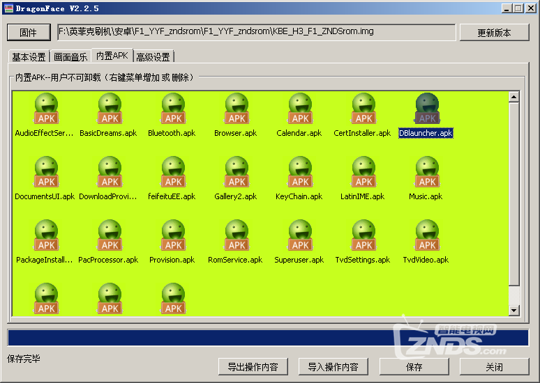Select the CertInstaller.apk icon
540x383 pixels.
click(363, 109)
